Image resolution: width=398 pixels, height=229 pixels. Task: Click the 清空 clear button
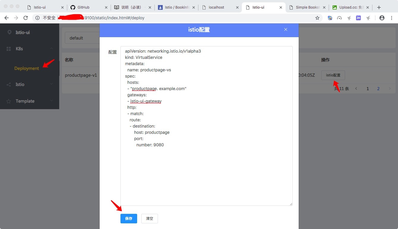click(x=149, y=219)
